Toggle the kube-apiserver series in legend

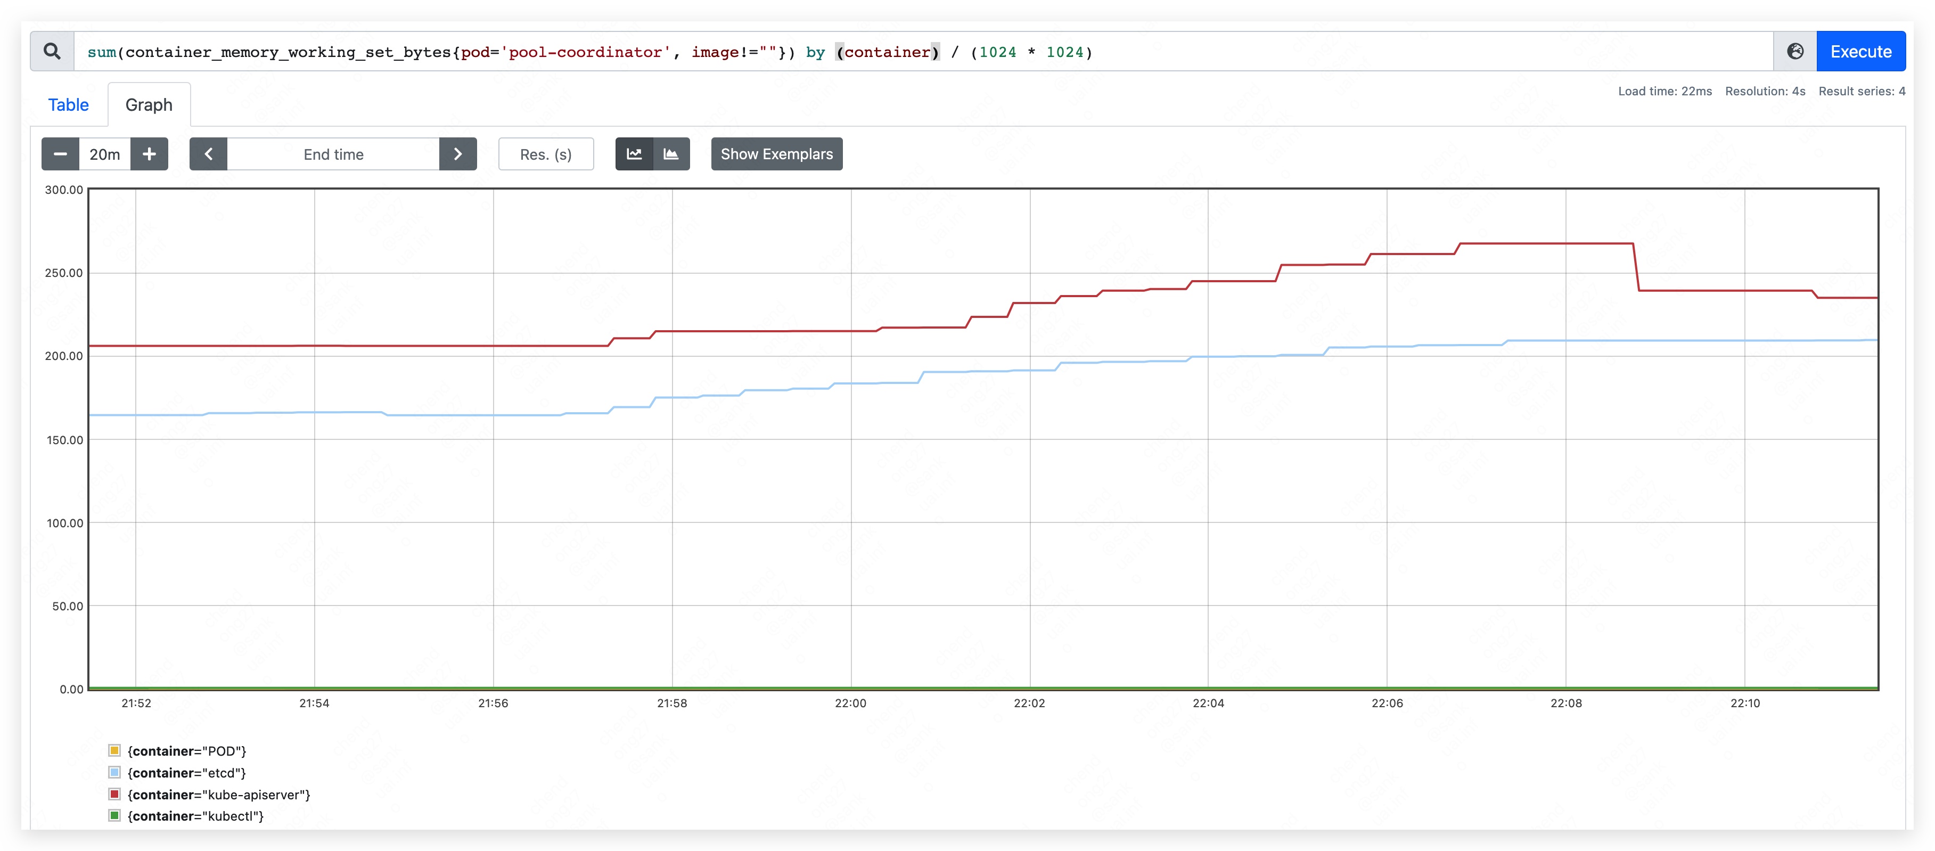(209, 795)
